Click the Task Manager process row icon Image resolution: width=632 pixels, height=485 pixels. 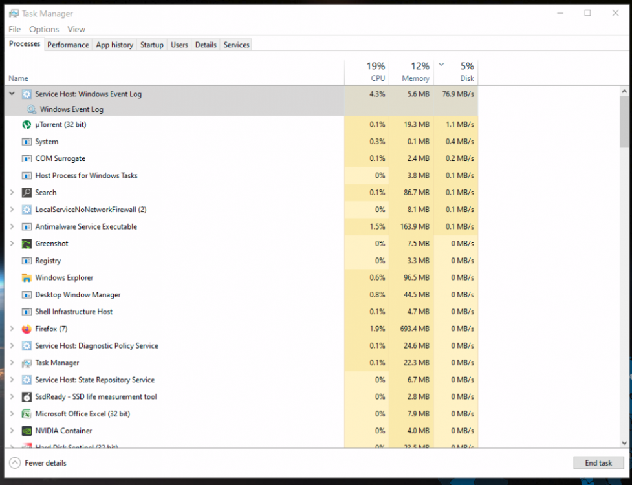(27, 363)
